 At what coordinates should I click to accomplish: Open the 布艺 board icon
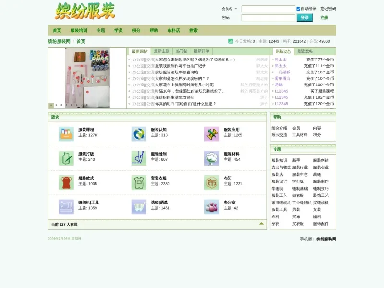tap(212, 182)
